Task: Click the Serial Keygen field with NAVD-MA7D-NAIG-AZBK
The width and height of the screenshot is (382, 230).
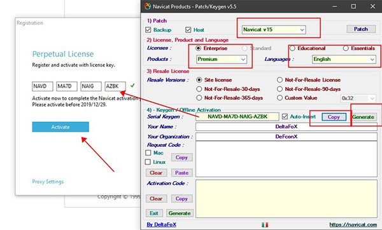Action: pyautogui.click(x=237, y=117)
